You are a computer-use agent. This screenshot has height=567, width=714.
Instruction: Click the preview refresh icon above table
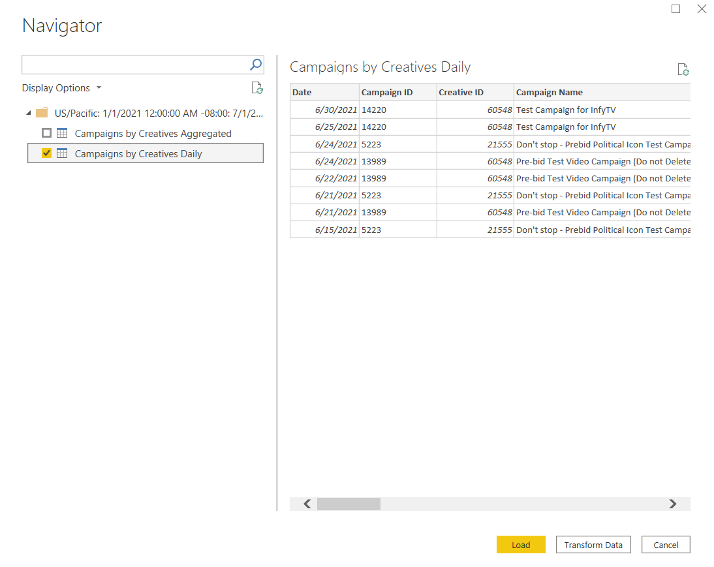pyautogui.click(x=683, y=70)
